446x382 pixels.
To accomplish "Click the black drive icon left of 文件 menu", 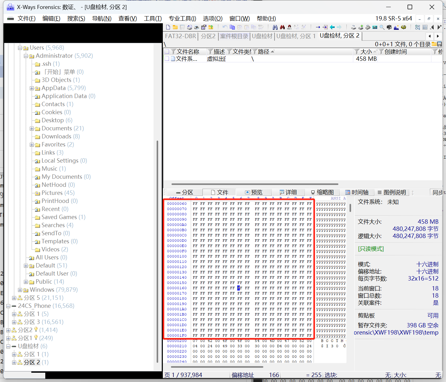I will [11, 19].
